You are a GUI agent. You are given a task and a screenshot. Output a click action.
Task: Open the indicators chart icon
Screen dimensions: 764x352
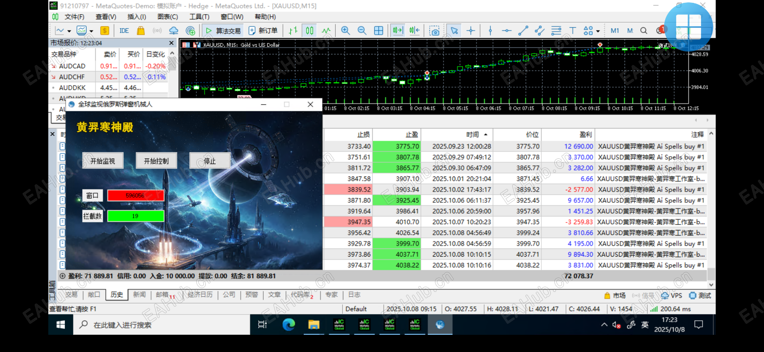[x=82, y=31]
